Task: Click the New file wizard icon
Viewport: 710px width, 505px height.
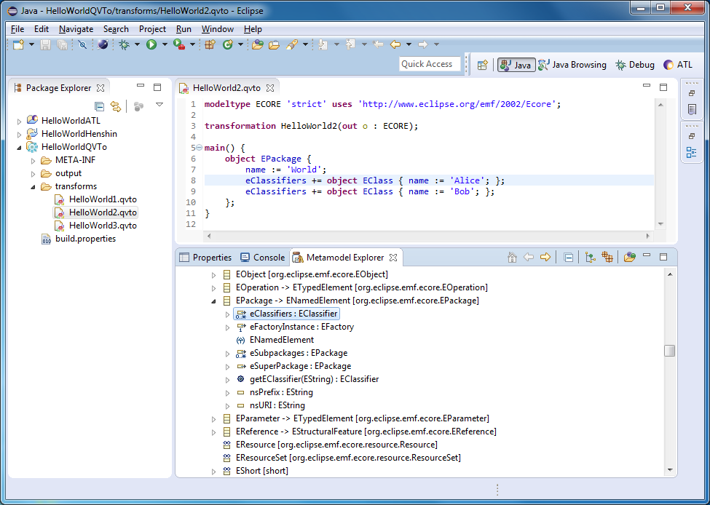Action: coord(18,44)
